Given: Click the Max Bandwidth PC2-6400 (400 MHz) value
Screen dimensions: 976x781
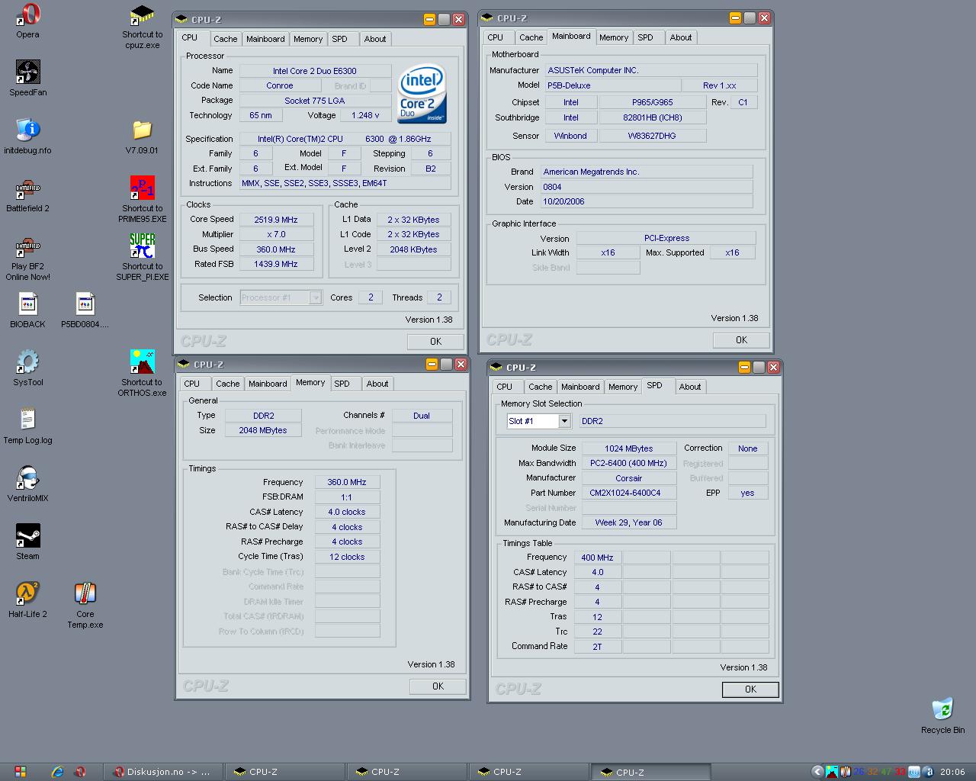Looking at the screenshot, I should pyautogui.click(x=629, y=463).
